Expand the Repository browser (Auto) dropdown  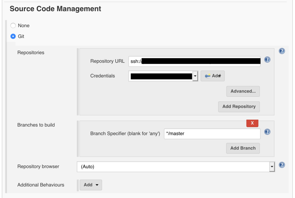pos(272,166)
